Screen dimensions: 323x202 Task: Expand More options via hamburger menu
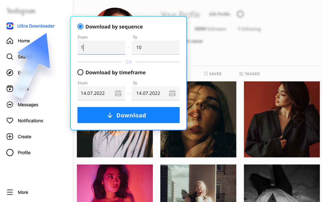[x=10, y=192]
